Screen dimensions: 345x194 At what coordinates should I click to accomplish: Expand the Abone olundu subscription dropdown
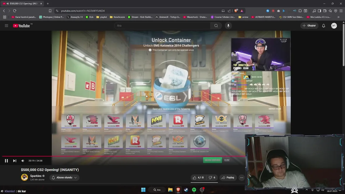64,178
